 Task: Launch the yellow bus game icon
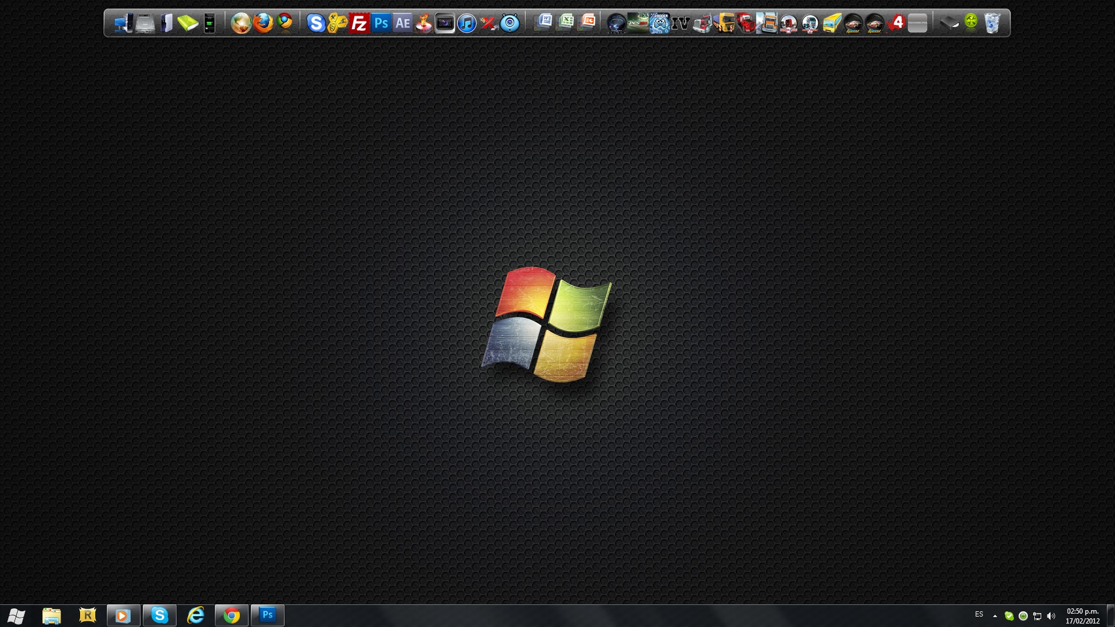click(x=832, y=23)
